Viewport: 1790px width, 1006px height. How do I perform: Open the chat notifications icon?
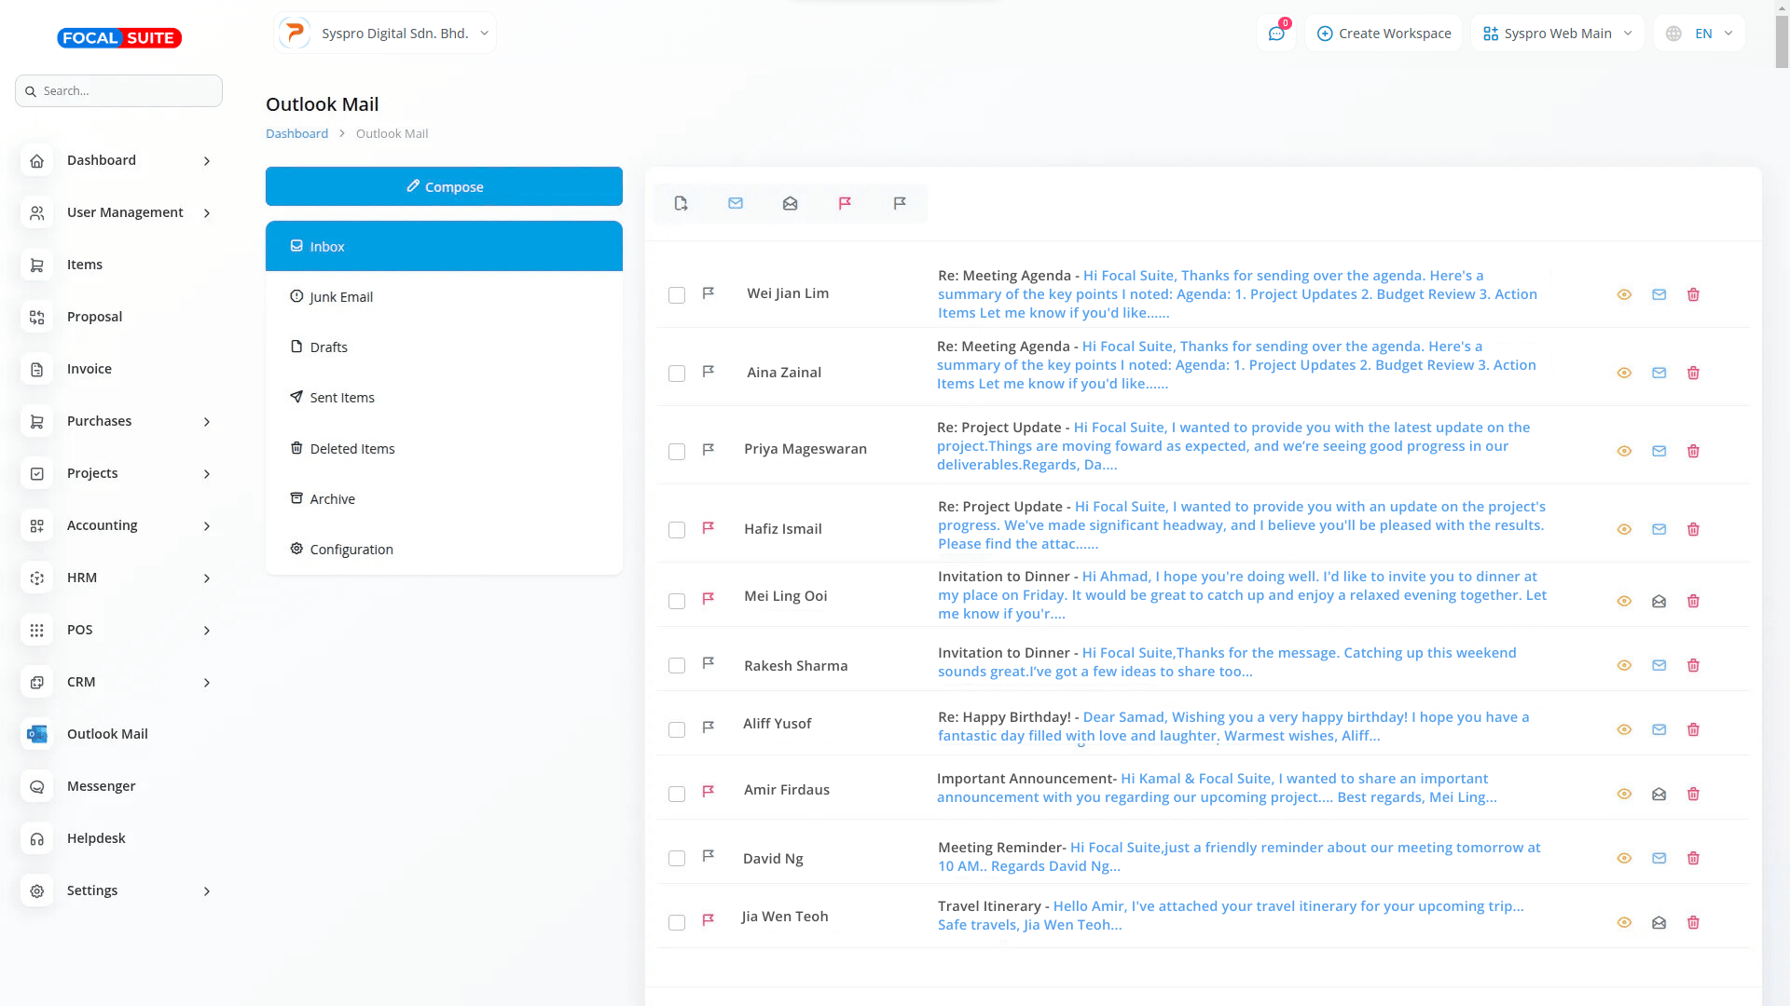coord(1276,34)
